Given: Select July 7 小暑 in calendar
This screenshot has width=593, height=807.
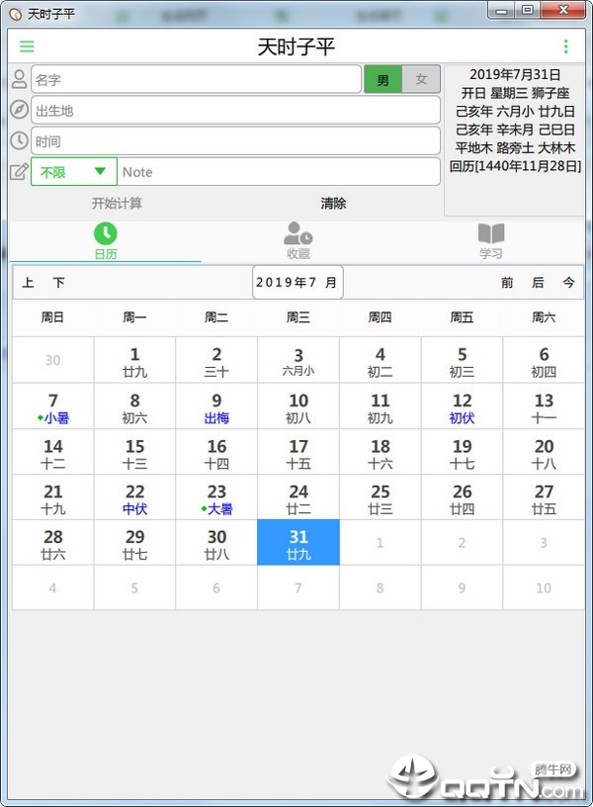Looking at the screenshot, I should point(53,406).
